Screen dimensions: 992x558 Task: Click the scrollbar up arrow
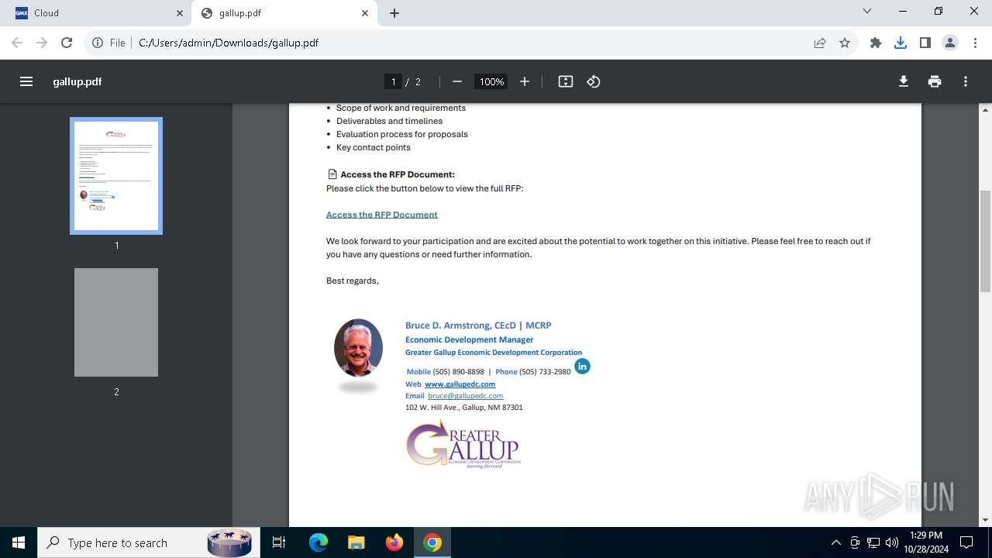click(x=986, y=109)
